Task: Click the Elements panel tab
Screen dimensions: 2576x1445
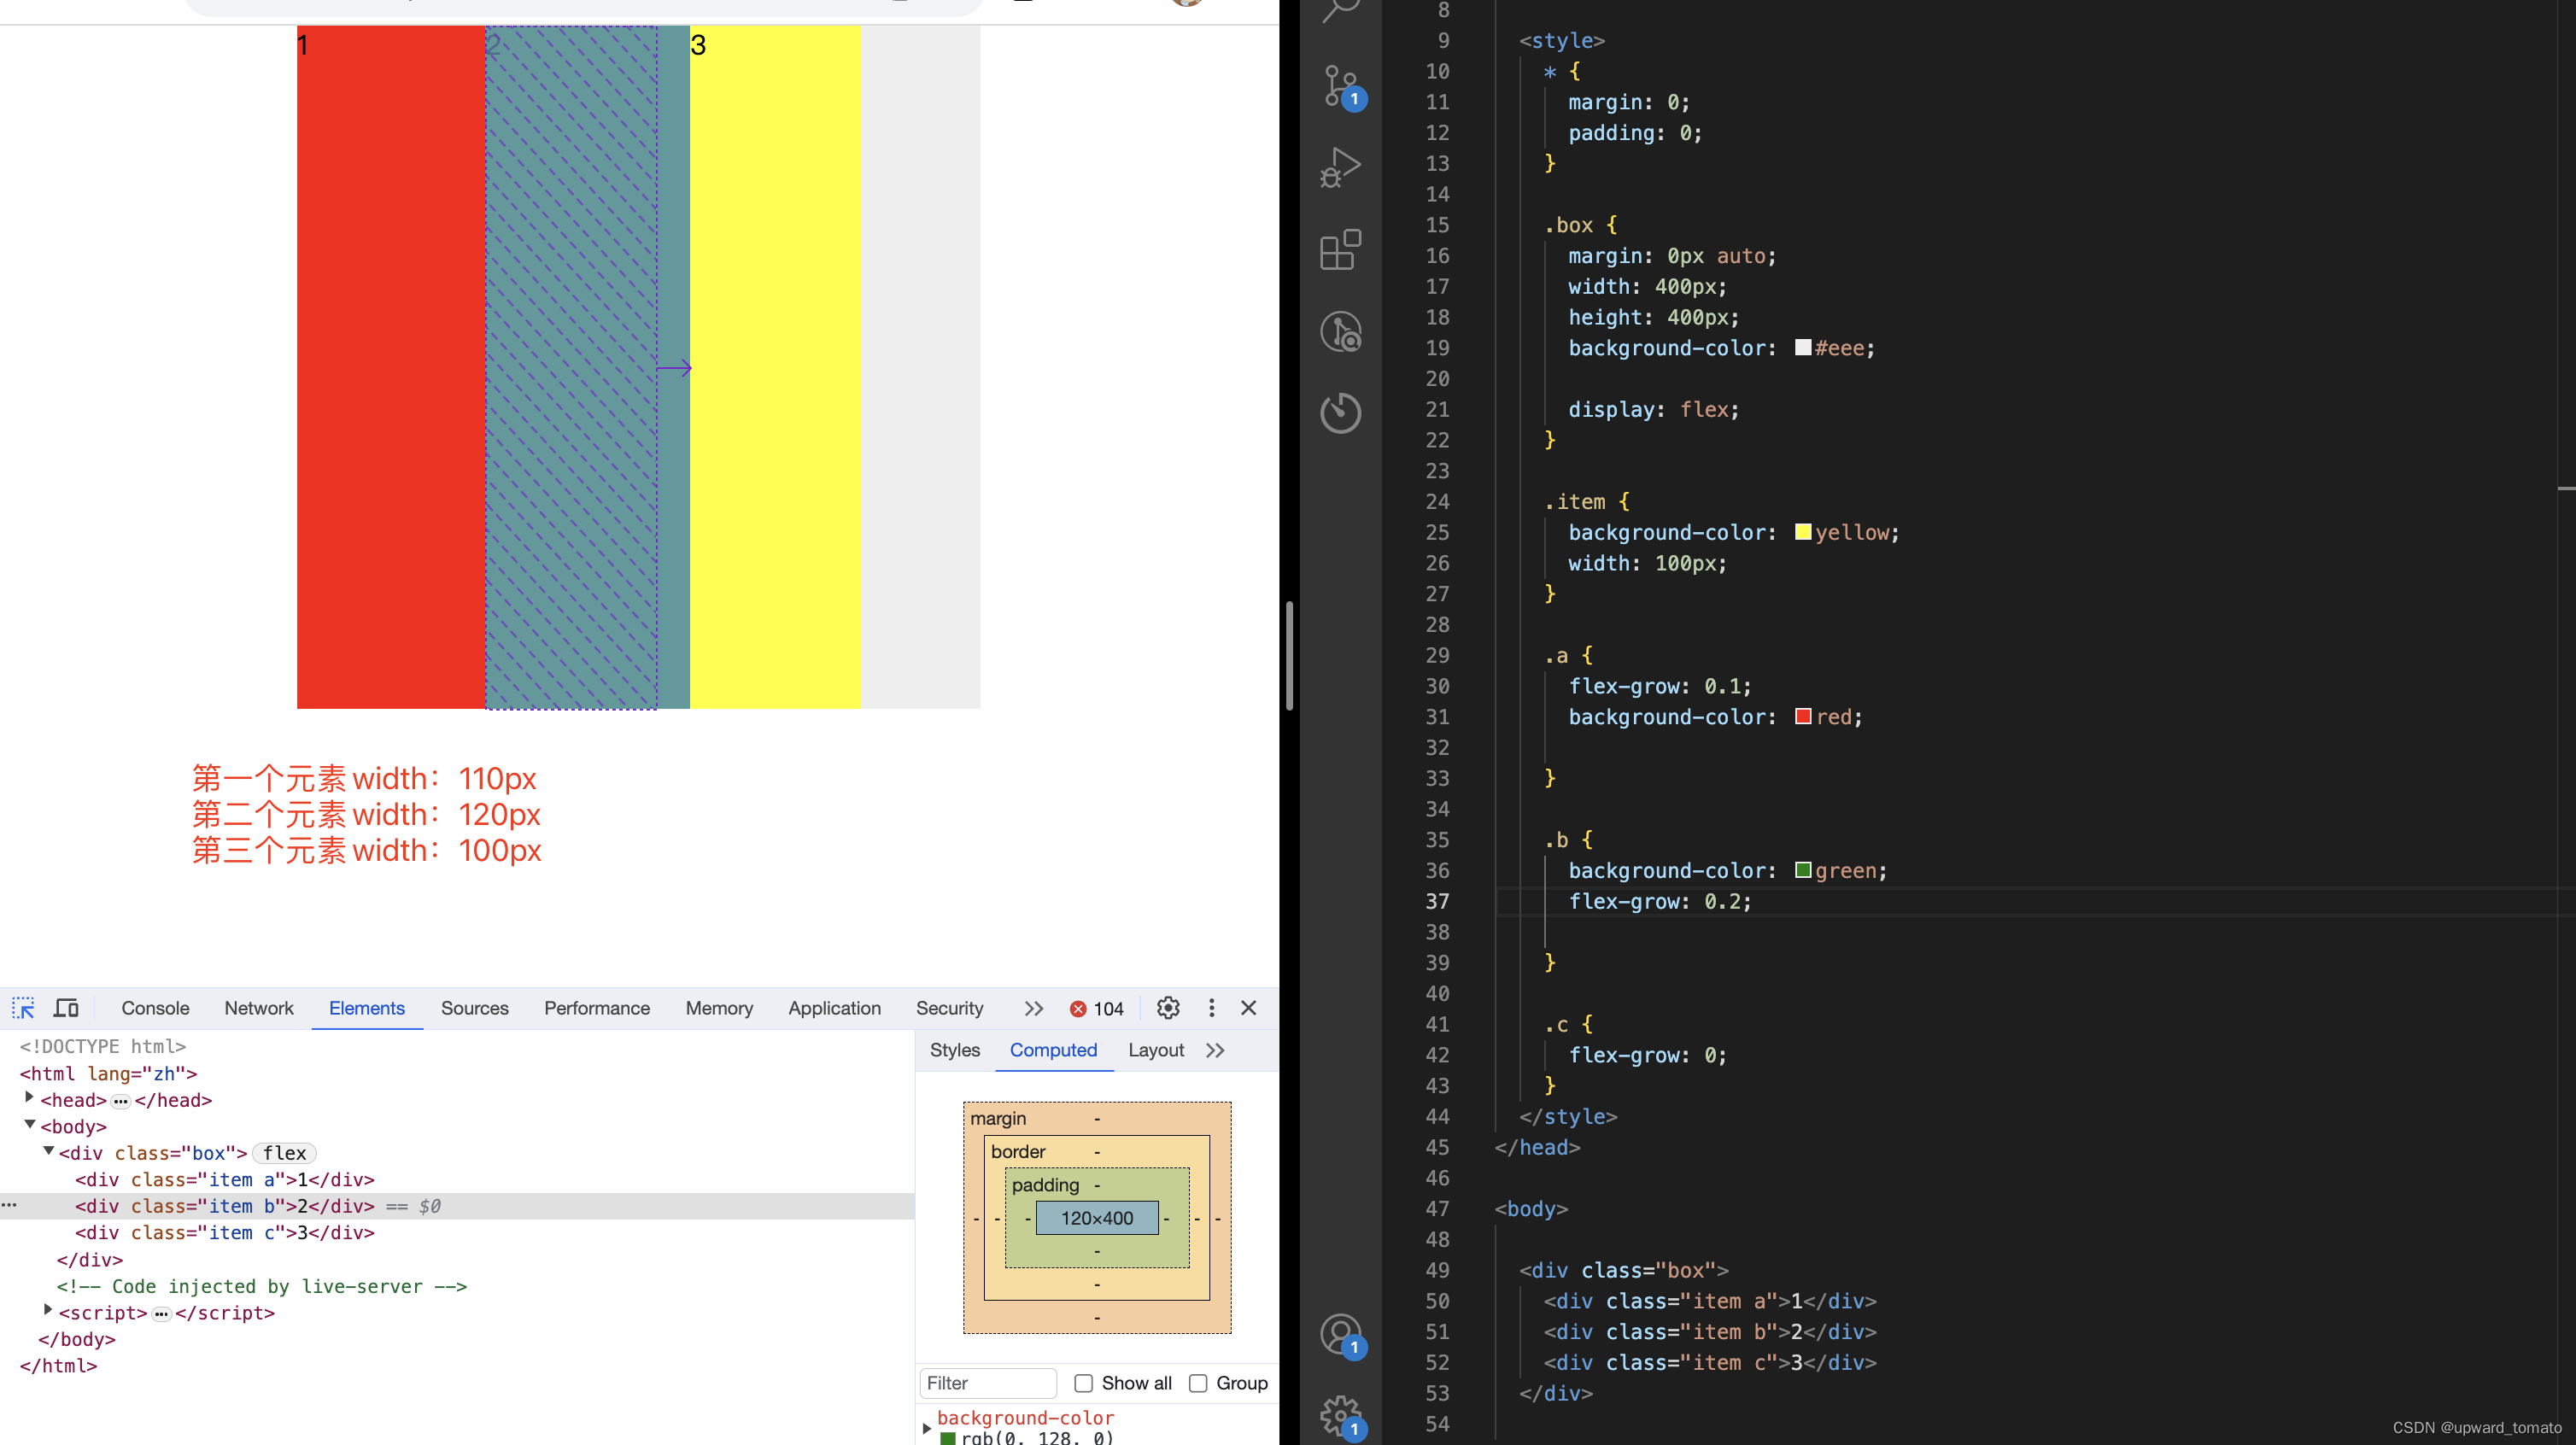Action: pos(365,1008)
